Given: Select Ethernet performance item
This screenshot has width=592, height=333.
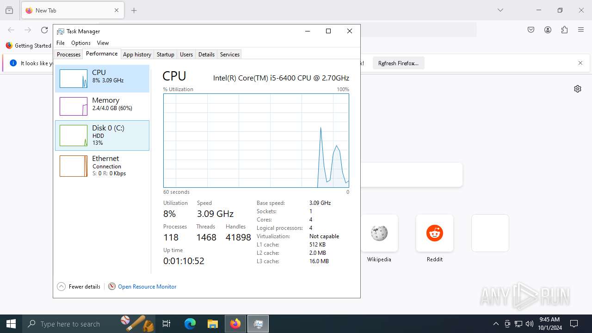Looking at the screenshot, I should [102, 166].
